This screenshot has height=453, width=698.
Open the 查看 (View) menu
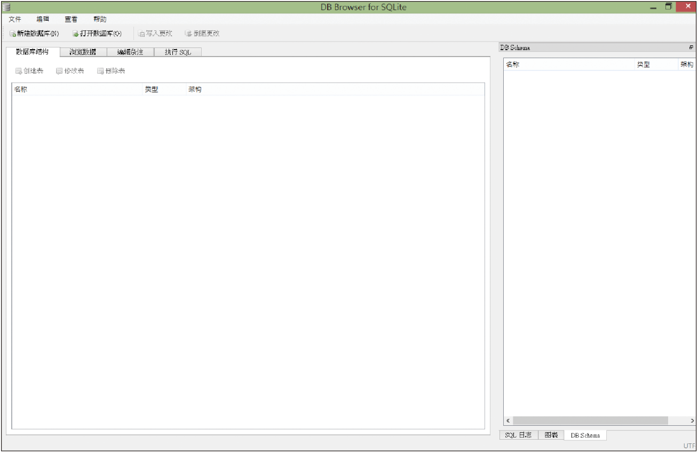tap(71, 19)
